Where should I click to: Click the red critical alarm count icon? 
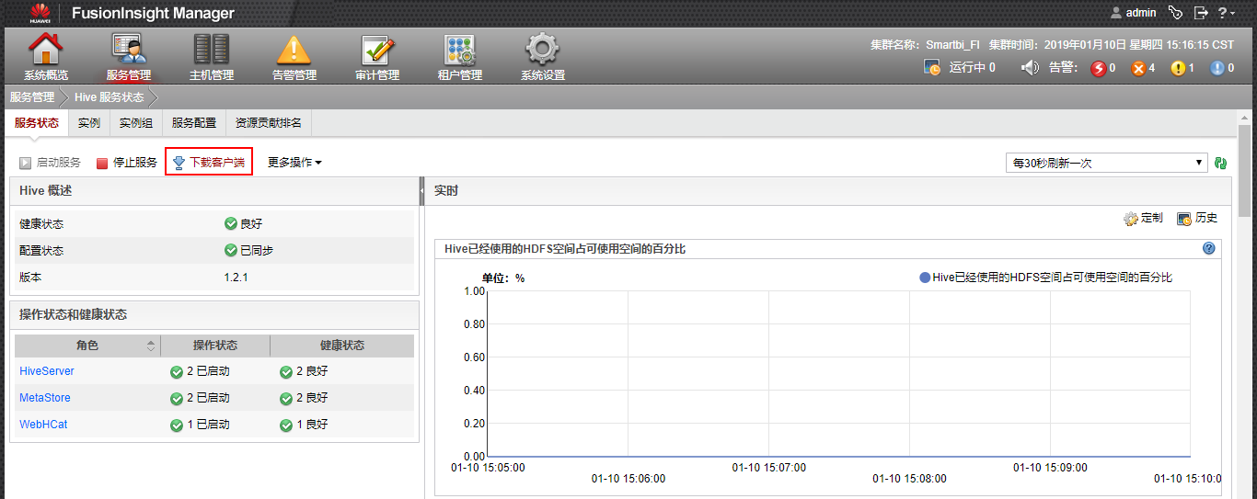(x=1098, y=68)
